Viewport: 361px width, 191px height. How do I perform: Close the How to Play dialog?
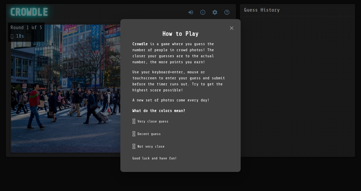[232, 28]
